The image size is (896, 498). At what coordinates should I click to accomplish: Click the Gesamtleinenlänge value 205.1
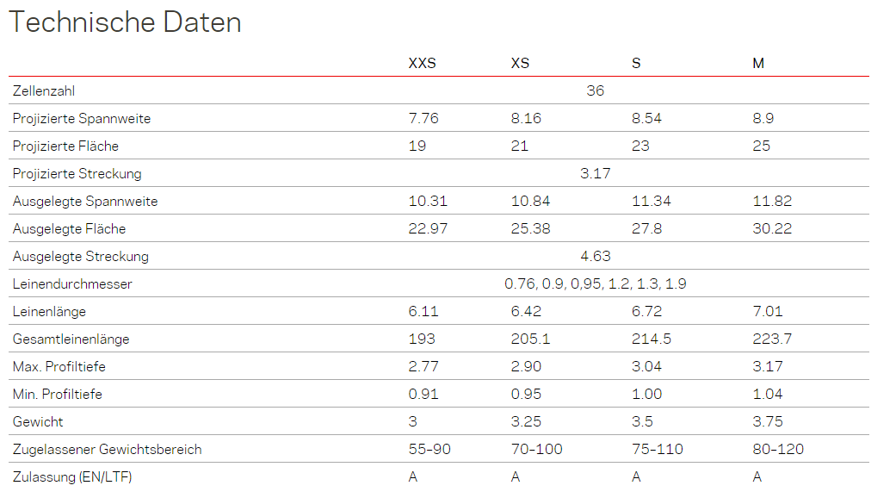tap(528, 339)
